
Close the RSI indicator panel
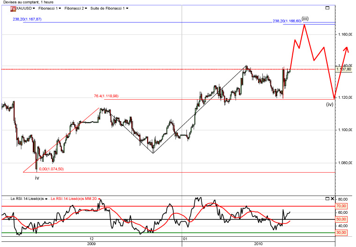(333, 199)
